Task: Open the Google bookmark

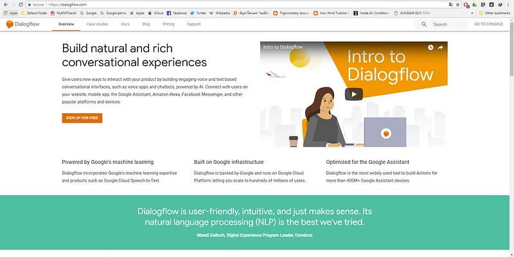Action: [x=88, y=13]
